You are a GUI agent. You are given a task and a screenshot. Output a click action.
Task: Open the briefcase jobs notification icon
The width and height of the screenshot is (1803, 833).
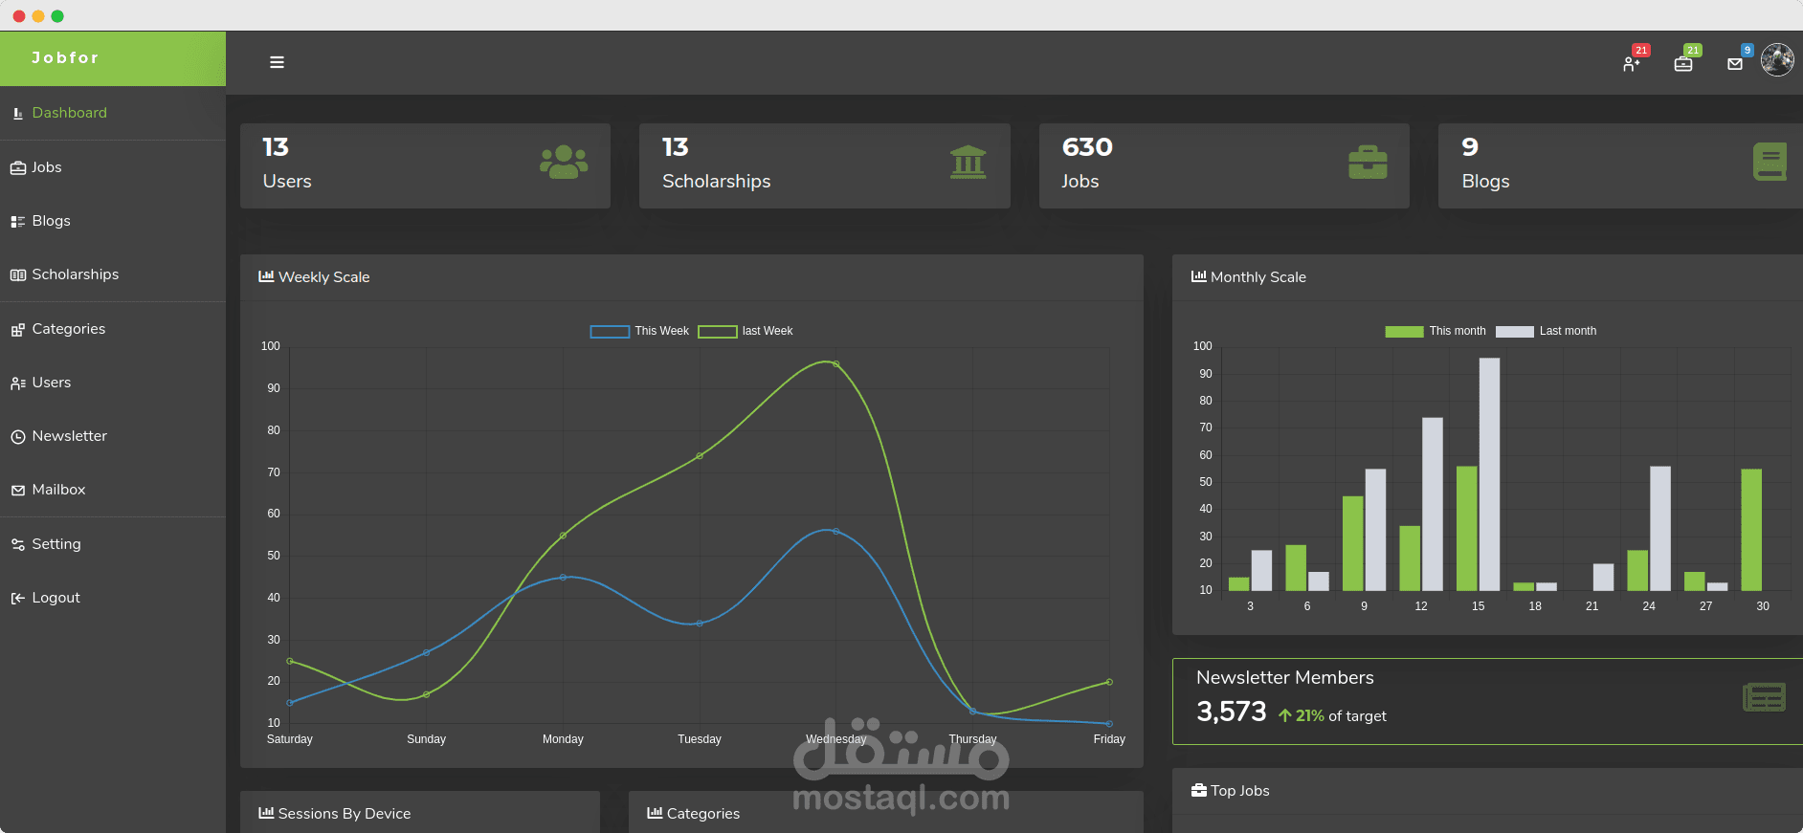(x=1683, y=64)
